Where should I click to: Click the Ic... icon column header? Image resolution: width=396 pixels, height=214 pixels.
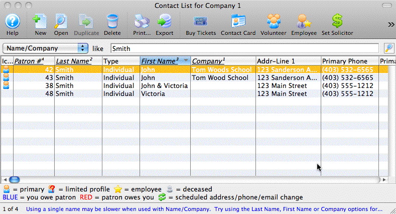[7, 61]
